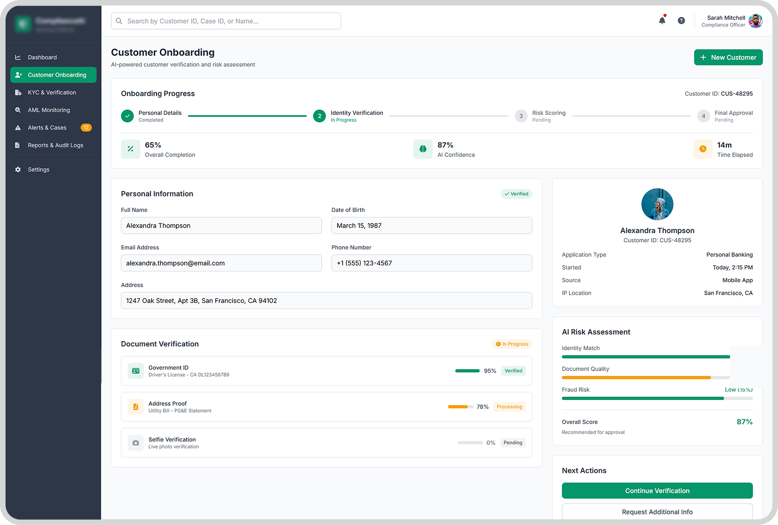This screenshot has width=778, height=525.
Task: Navigate to Reports & Audit Logs
Action: pyautogui.click(x=54, y=145)
